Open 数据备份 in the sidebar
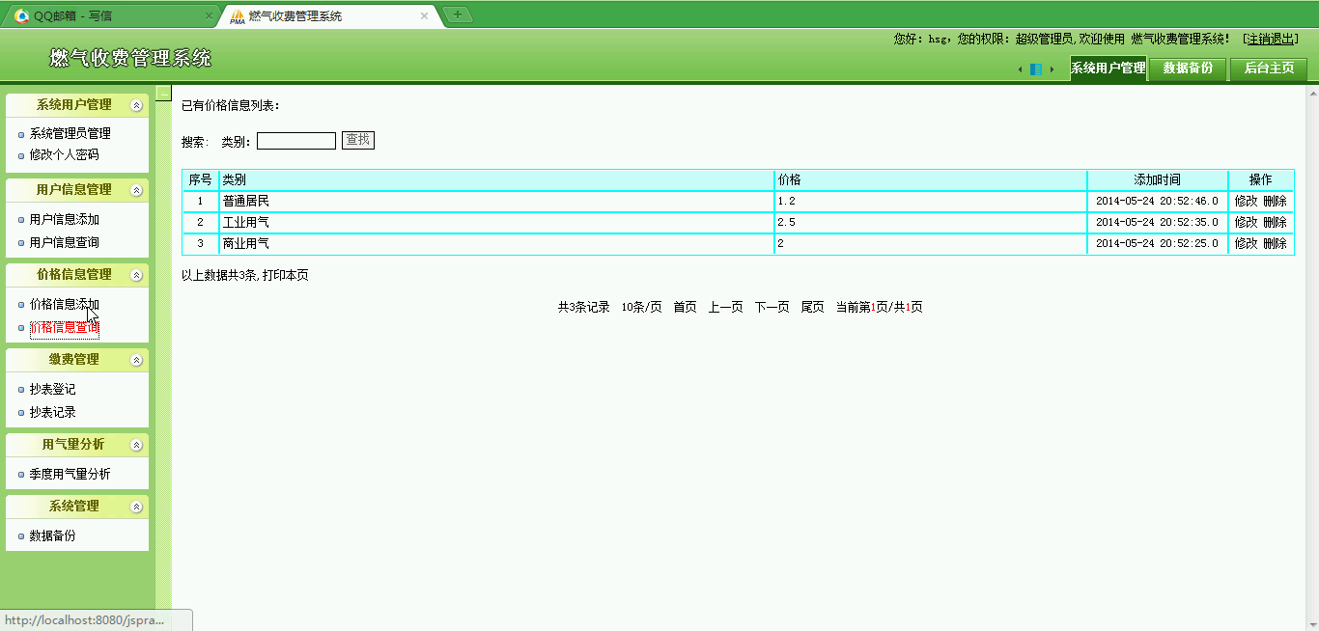Viewport: 1319px width, 631px height. [52, 535]
